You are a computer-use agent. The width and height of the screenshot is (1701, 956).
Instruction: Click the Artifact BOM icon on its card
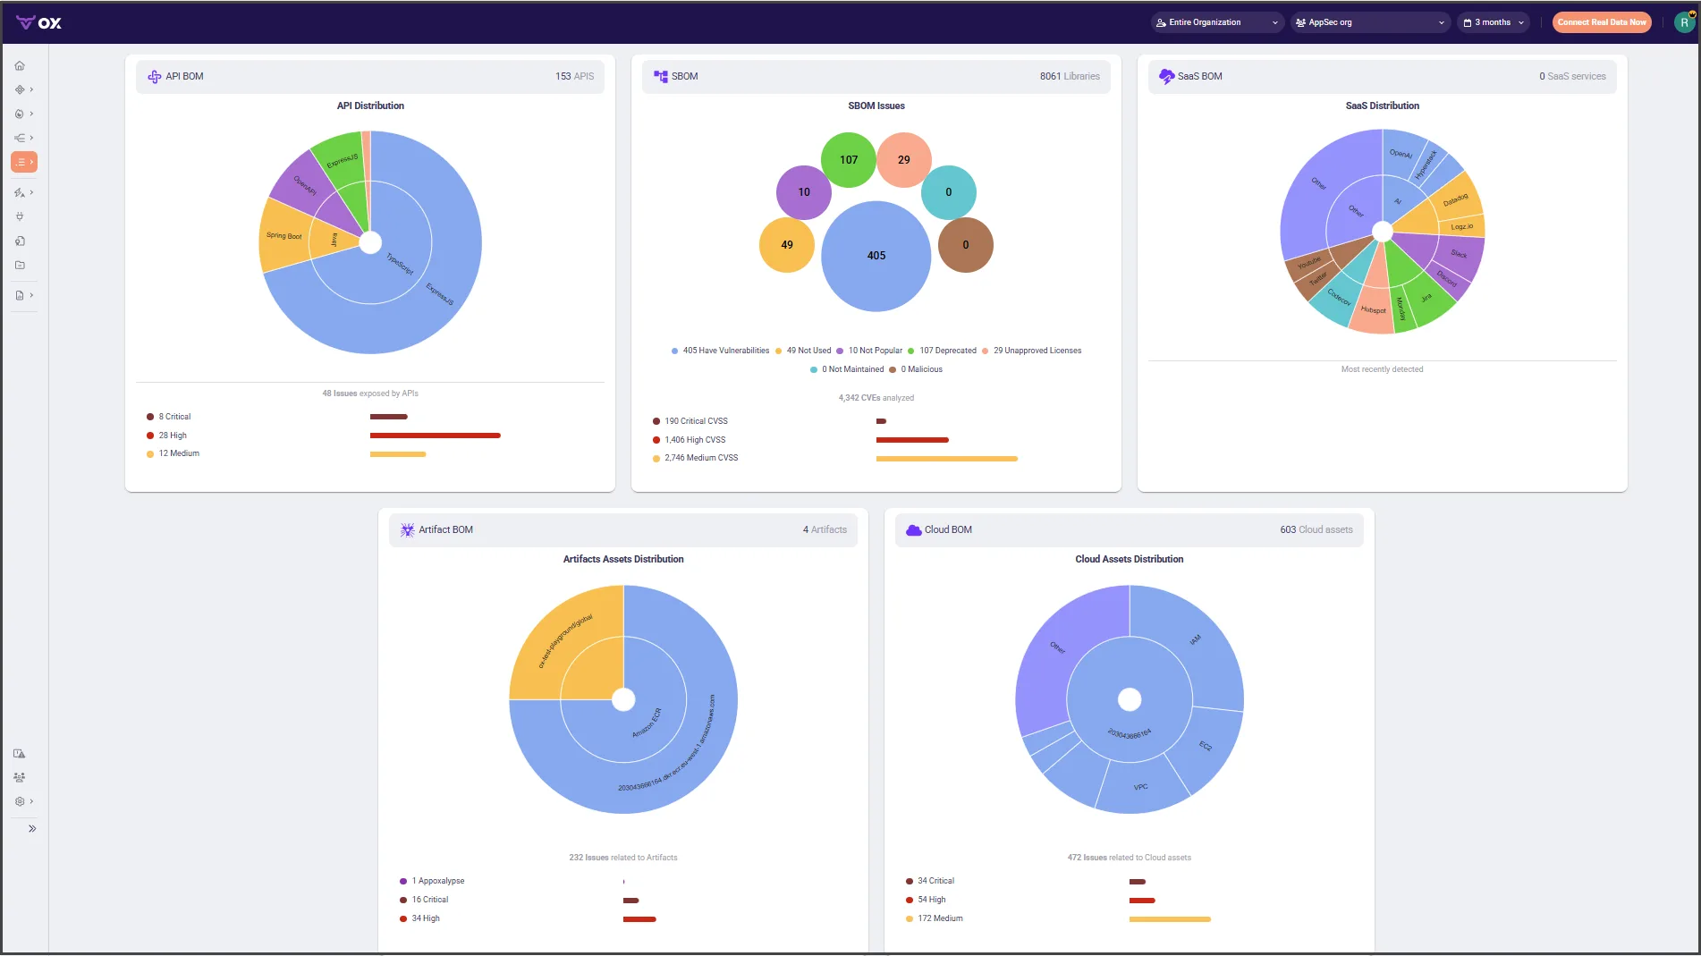[407, 529]
